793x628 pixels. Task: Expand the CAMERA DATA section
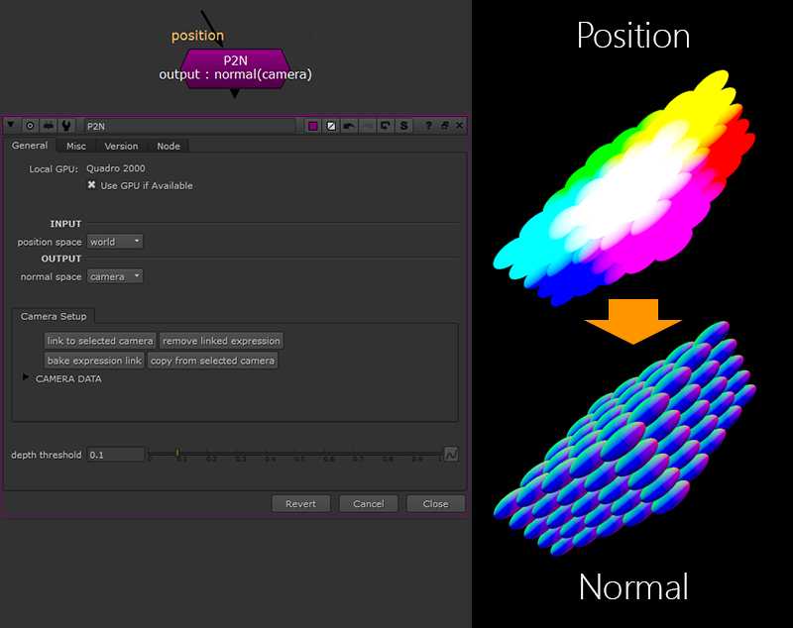(26, 378)
